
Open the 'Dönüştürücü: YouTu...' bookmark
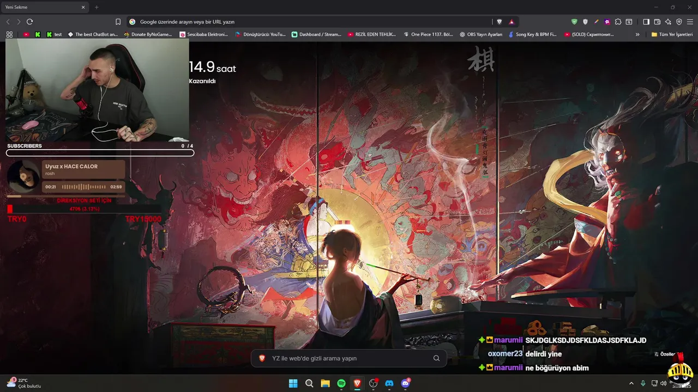(x=260, y=34)
